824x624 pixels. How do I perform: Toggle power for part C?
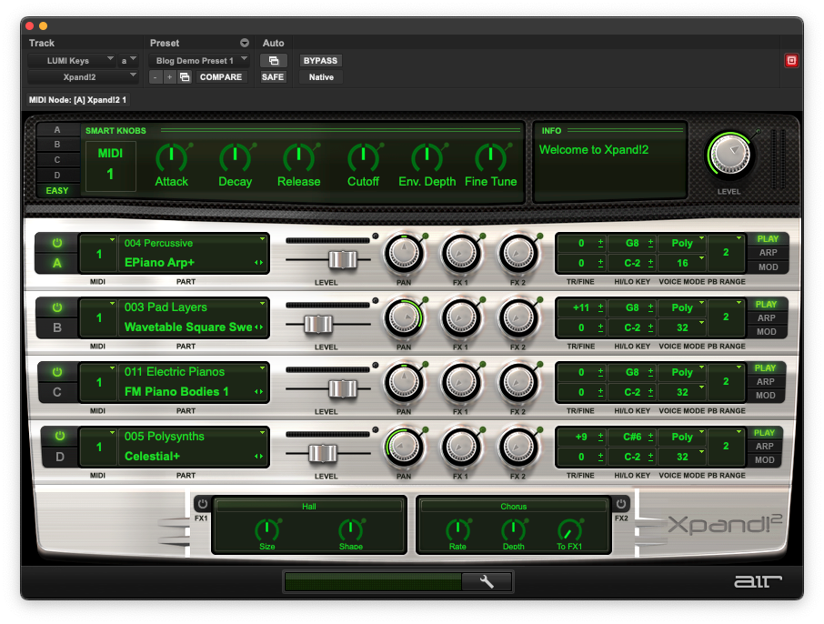point(56,372)
